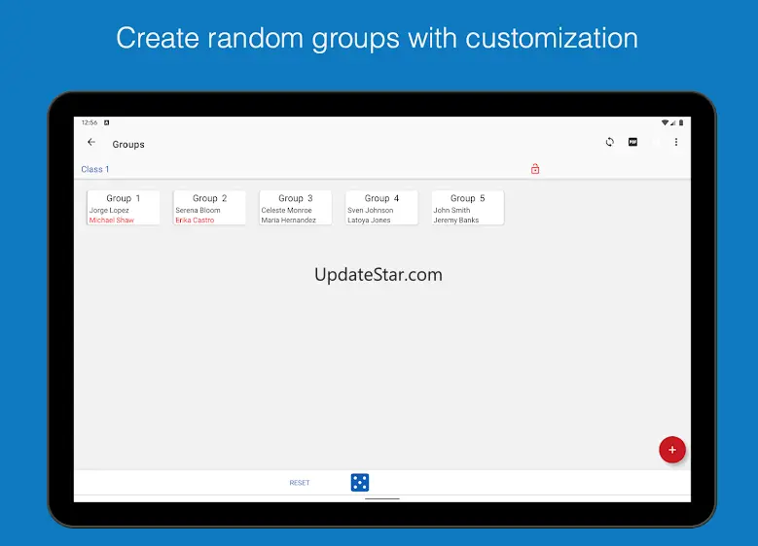Viewport: 758px width, 546px height.
Task: Select Latoya Jones in Group 4
Action: click(x=369, y=221)
